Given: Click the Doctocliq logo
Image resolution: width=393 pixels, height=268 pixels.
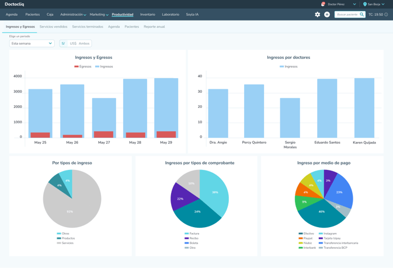Looking at the screenshot, I should point(14,4).
